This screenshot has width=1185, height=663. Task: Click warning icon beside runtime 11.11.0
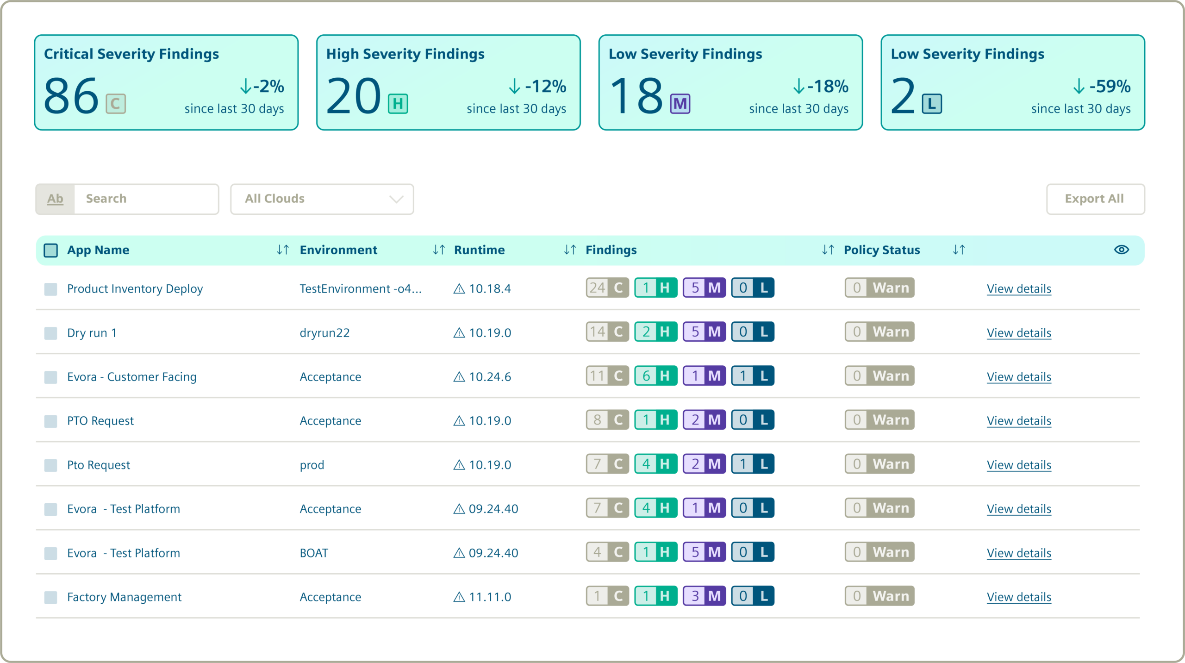[459, 597]
